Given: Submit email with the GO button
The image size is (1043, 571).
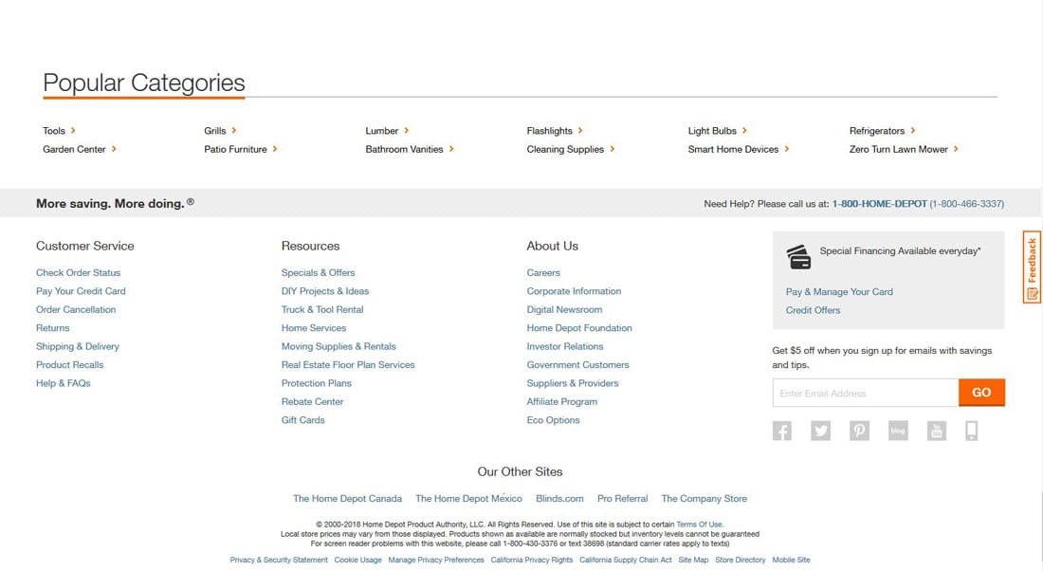Looking at the screenshot, I should click(x=981, y=393).
